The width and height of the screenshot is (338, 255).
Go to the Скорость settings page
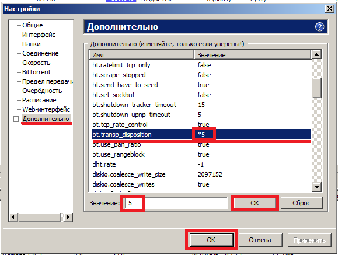click(36, 63)
